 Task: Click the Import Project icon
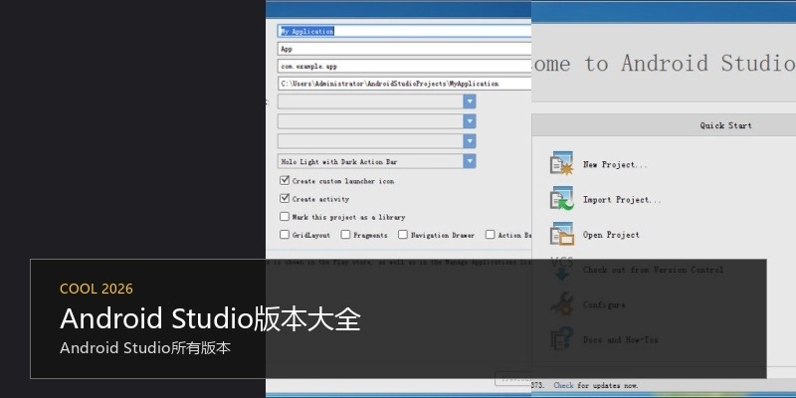[561, 198]
